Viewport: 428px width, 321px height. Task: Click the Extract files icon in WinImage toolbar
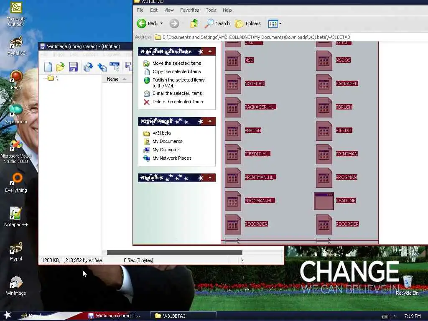(x=102, y=66)
